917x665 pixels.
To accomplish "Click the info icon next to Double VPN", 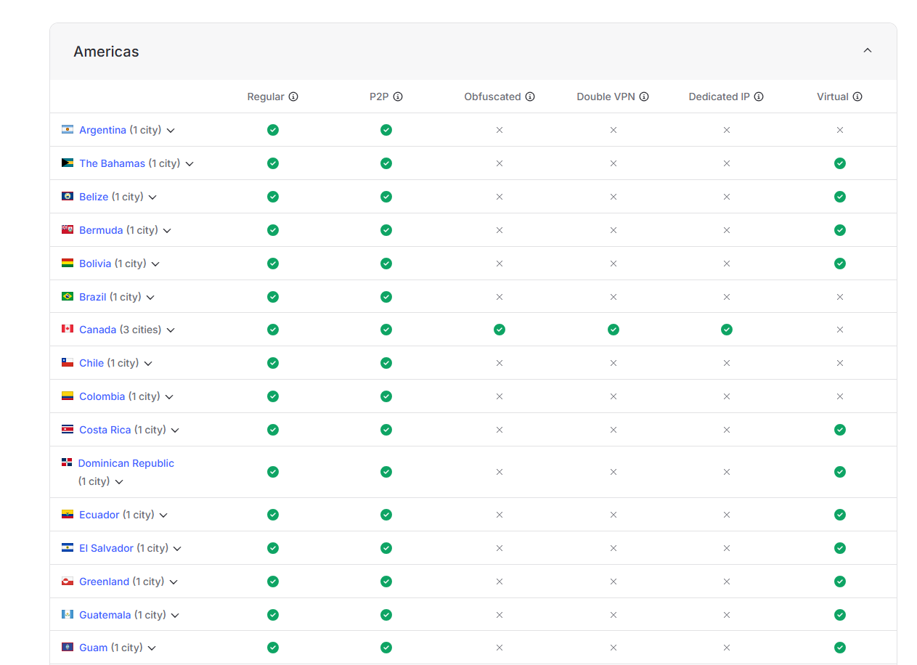I will click(x=644, y=97).
